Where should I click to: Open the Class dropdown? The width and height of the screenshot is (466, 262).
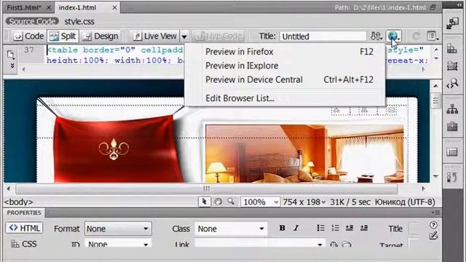pyautogui.click(x=231, y=229)
